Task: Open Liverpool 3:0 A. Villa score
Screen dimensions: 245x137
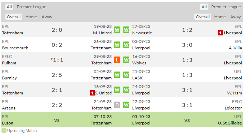Action: click(x=187, y=45)
